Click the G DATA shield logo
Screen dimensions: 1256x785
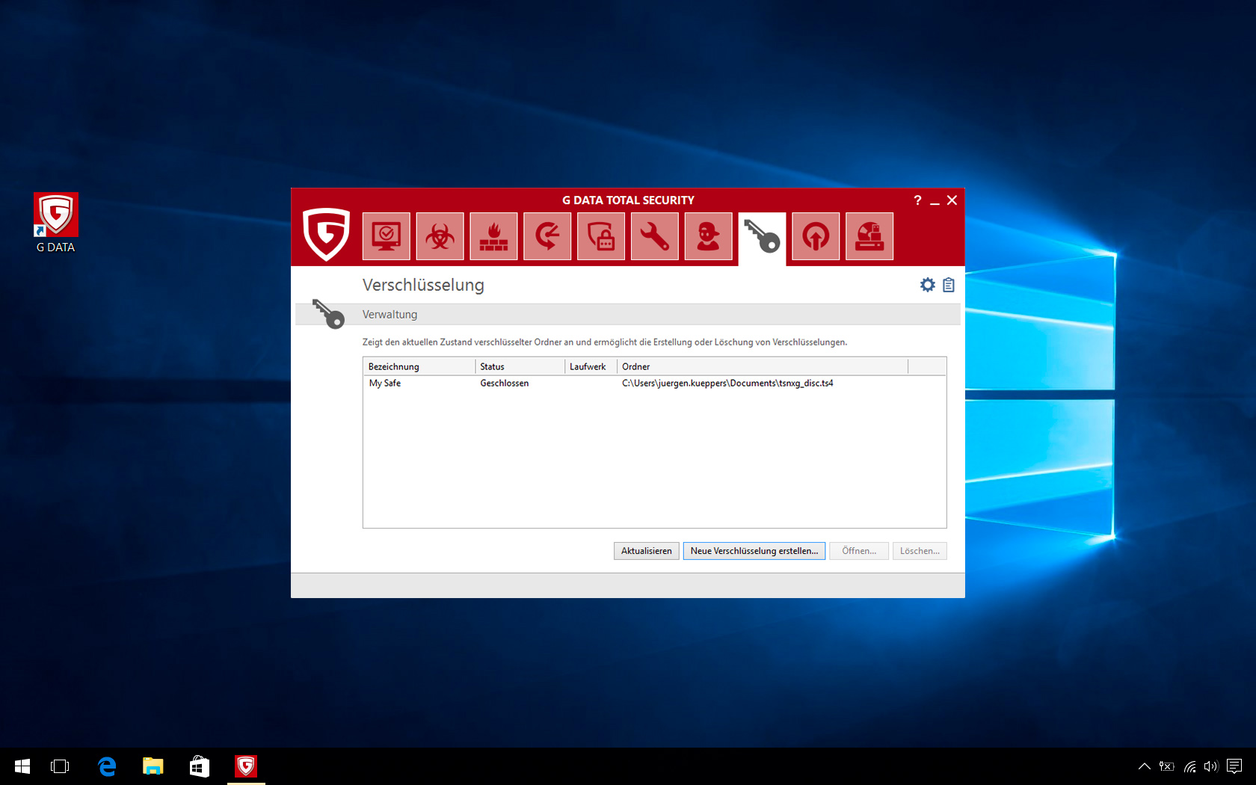click(326, 234)
